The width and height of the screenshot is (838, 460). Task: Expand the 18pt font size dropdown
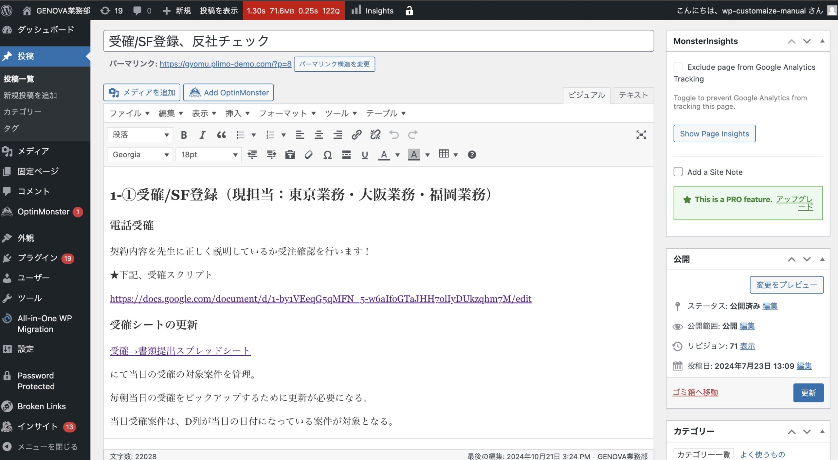click(209, 155)
